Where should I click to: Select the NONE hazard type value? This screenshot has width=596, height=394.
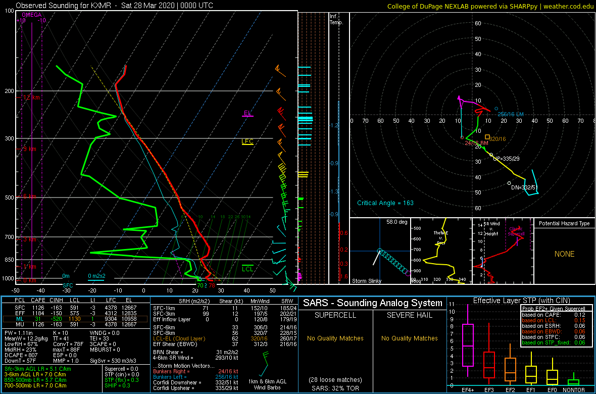pos(564,254)
